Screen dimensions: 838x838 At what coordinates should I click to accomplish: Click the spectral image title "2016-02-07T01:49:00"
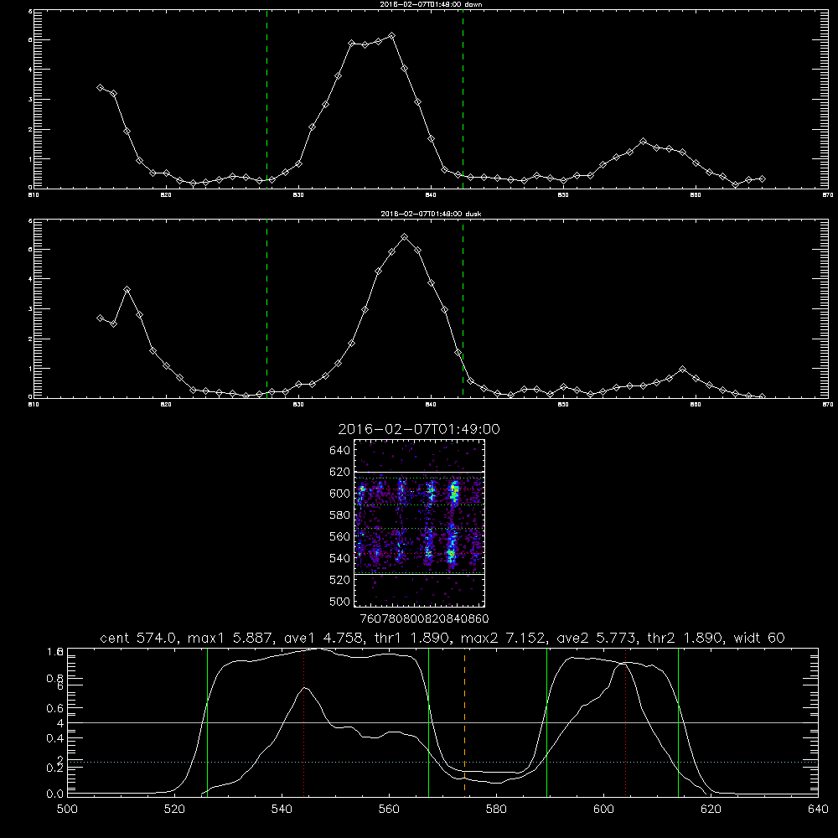click(419, 429)
